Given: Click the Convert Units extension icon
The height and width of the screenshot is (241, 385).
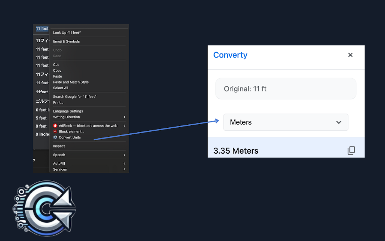Looking at the screenshot, I should pyautogui.click(x=55, y=137).
